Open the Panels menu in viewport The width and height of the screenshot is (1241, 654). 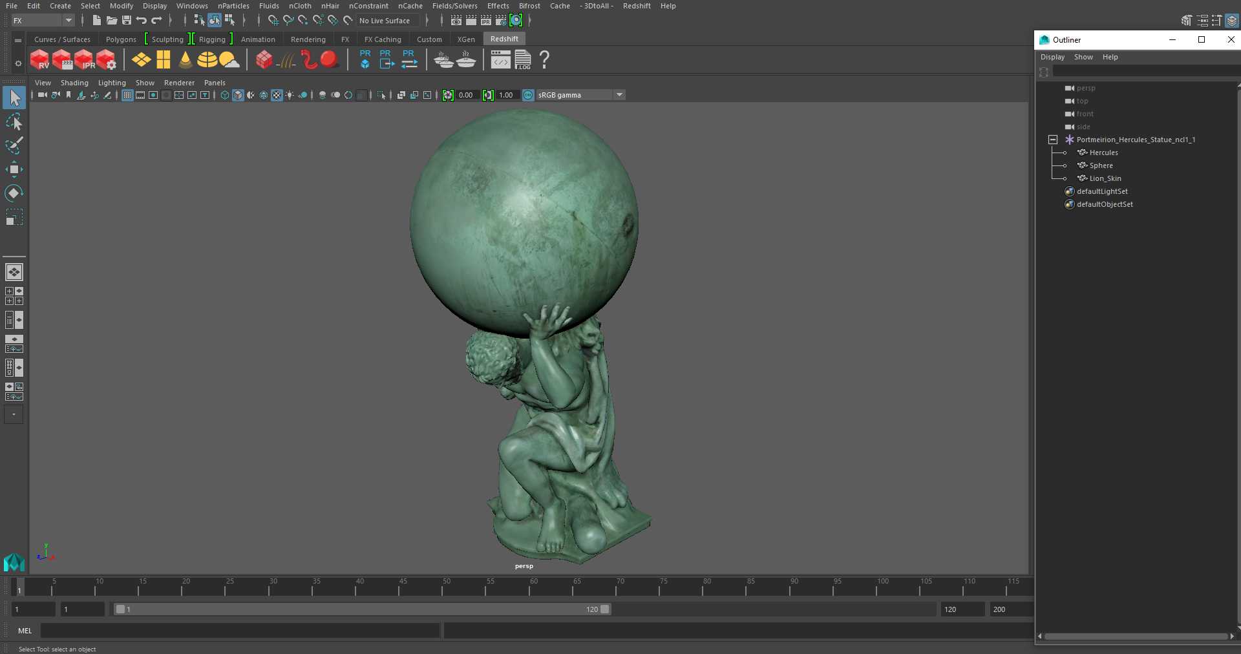tap(215, 83)
